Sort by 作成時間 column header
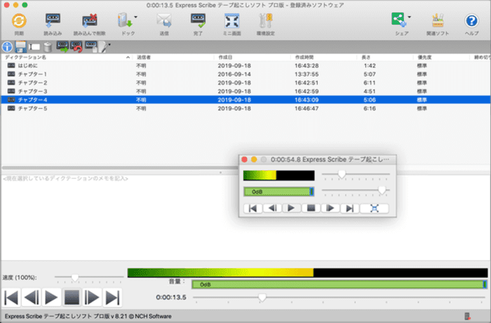 324,57
